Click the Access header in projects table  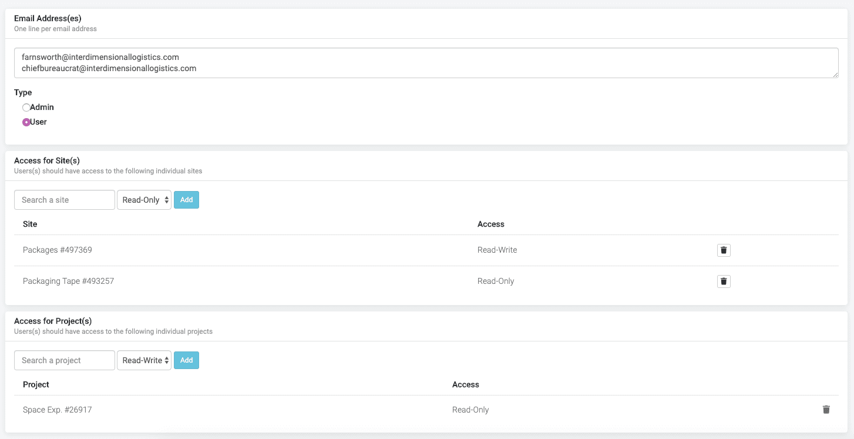click(465, 384)
